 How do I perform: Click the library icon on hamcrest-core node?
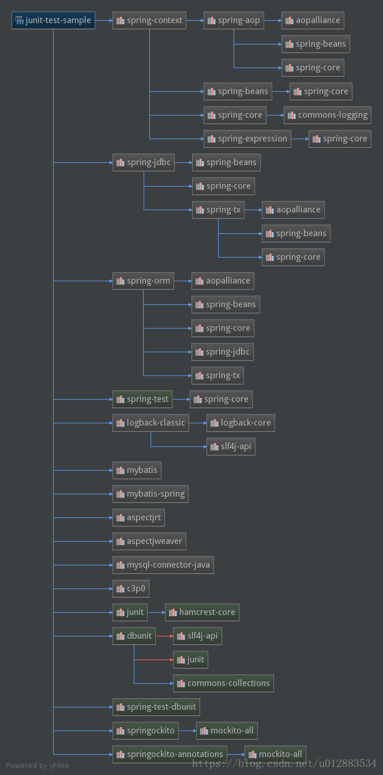pos(172,613)
